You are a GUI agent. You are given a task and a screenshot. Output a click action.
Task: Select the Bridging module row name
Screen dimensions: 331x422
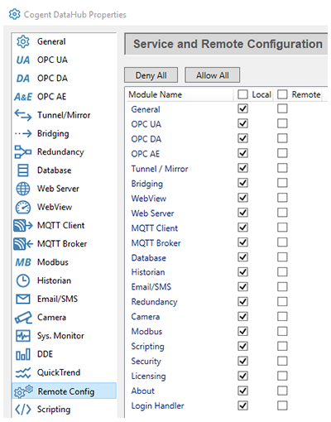point(147,184)
